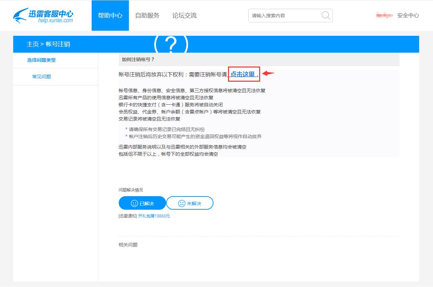Switch to the 帮助中心 tab
The height and width of the screenshot is (287, 433).
coord(110,15)
